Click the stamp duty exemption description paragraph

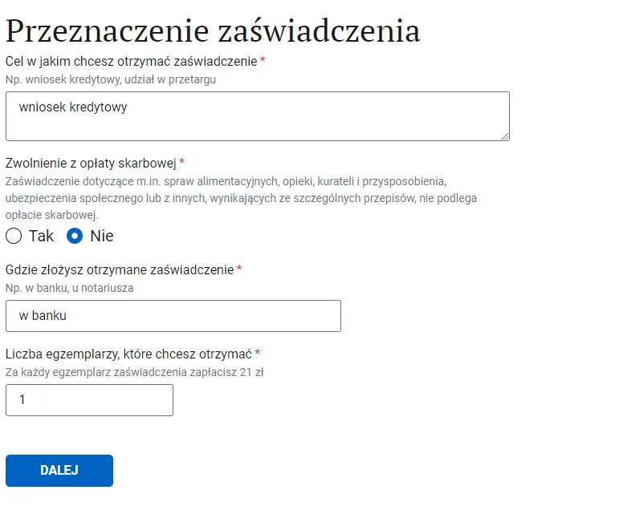241,197
